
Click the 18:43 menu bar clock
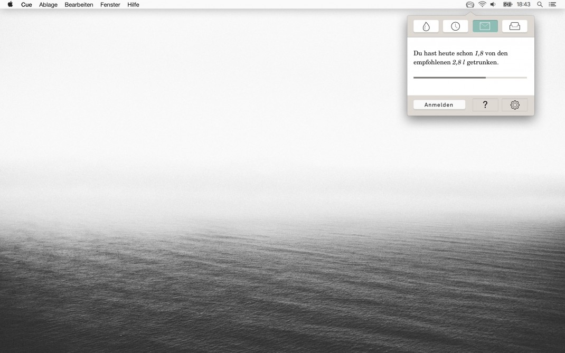[x=523, y=5]
